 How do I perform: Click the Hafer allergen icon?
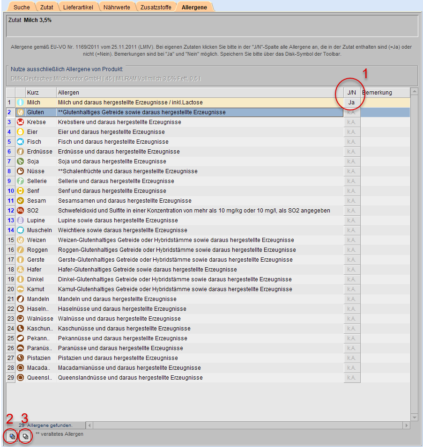click(x=20, y=270)
